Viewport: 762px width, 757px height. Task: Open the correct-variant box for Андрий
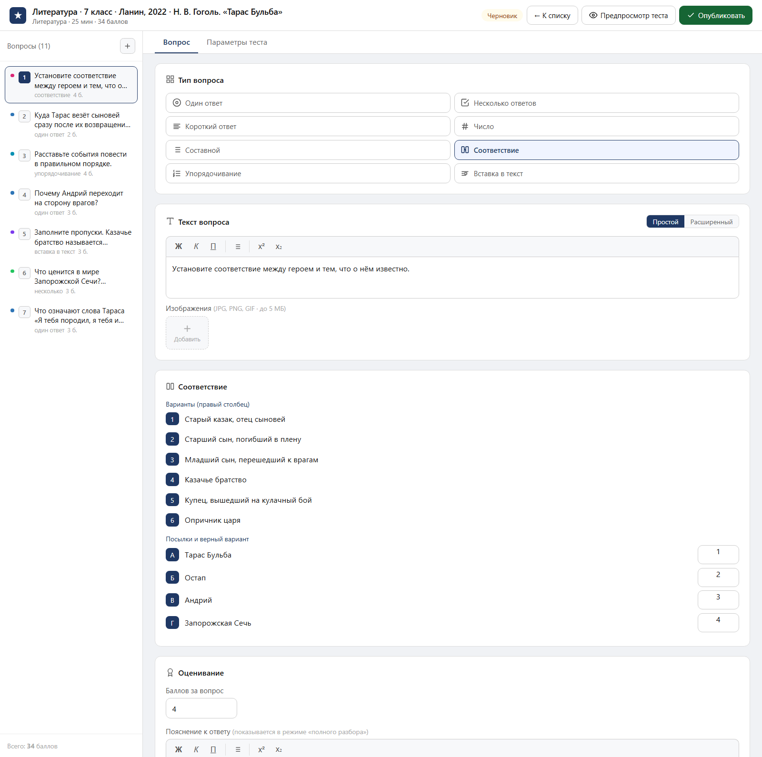[718, 600]
